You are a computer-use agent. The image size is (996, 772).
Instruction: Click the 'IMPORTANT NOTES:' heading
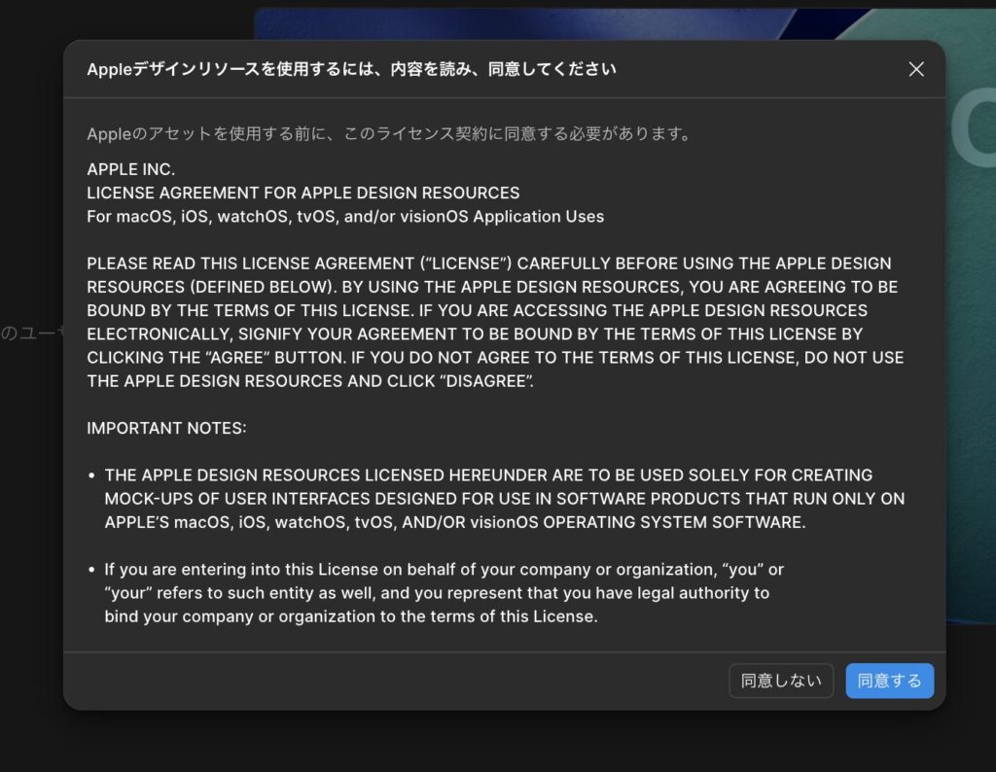pos(166,428)
